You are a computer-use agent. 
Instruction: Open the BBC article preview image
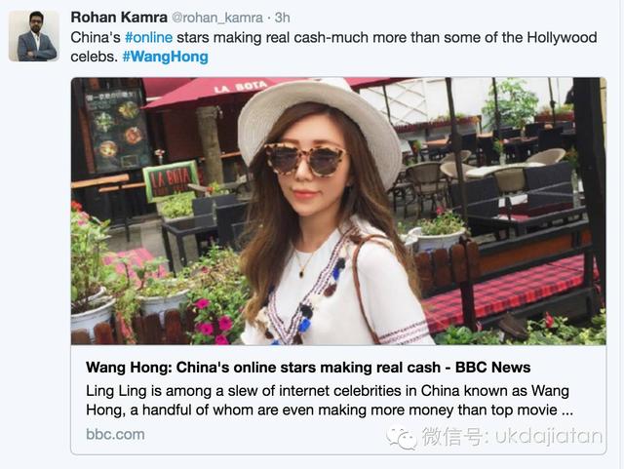(x=338, y=211)
